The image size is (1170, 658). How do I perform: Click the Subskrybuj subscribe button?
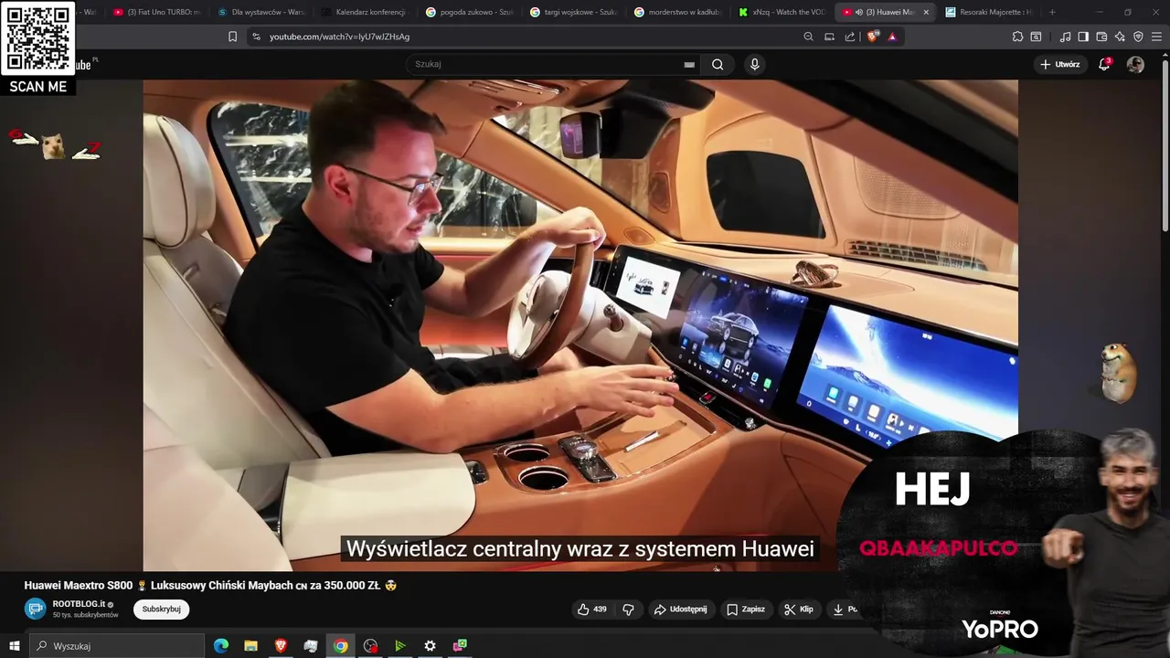pyautogui.click(x=161, y=609)
